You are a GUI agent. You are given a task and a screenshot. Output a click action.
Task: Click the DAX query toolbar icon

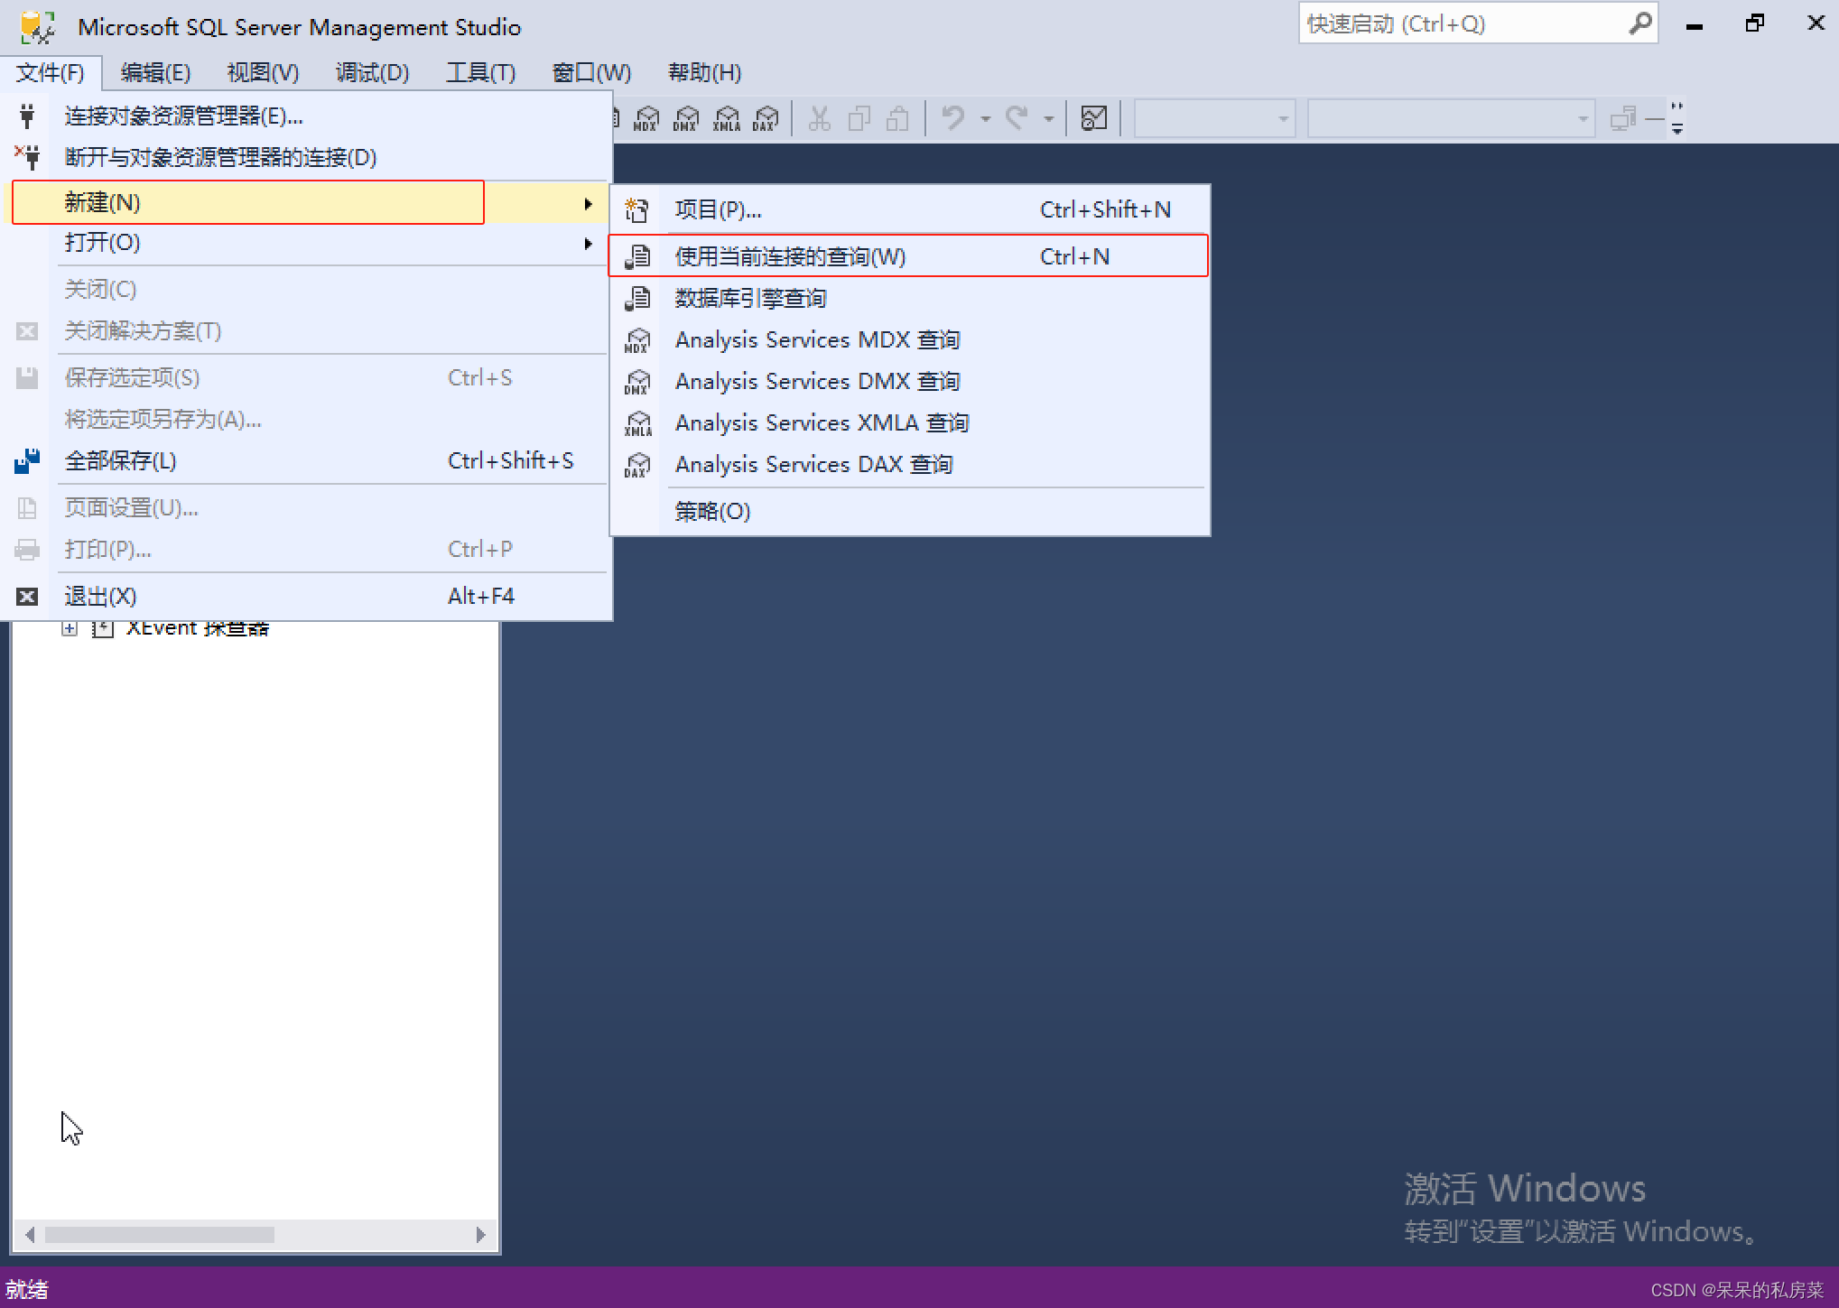pos(766,118)
